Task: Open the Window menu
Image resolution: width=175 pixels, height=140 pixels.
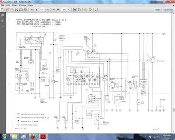Action: (23, 5)
